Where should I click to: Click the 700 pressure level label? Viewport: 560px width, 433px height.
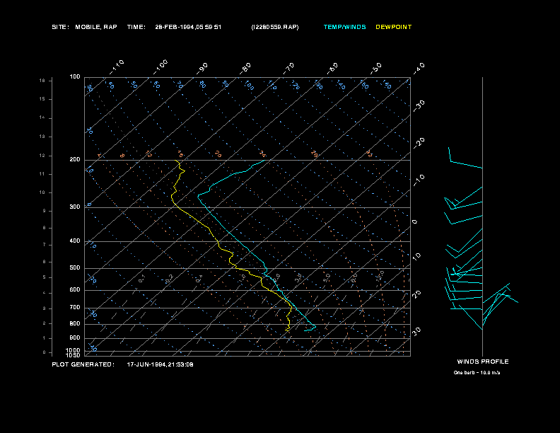pyautogui.click(x=75, y=308)
